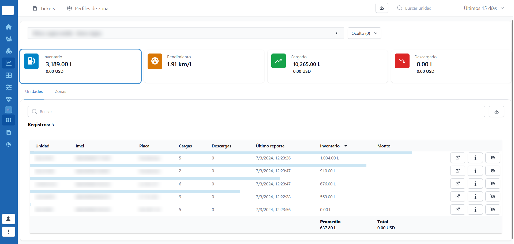Click the top bar download button
The image size is (514, 244).
[381, 8]
